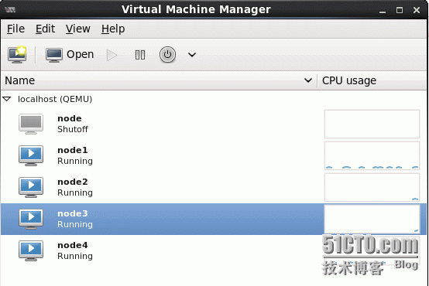Shut down the selected virtual machine
Viewport: 429px width, 286px height.
tap(167, 55)
